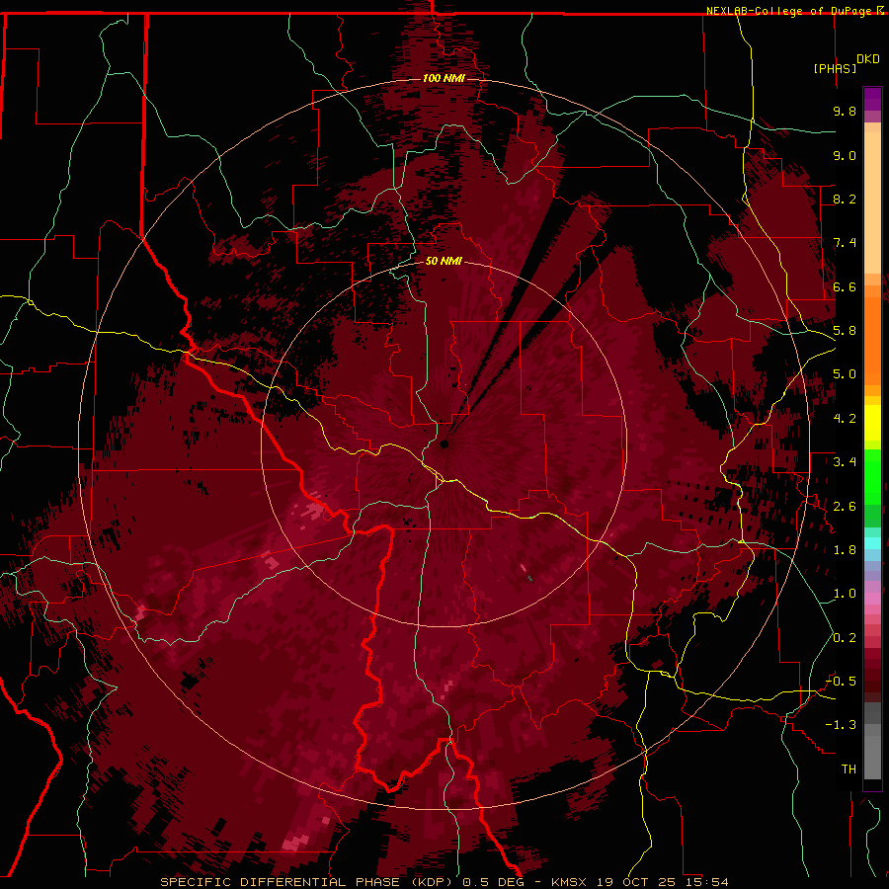Click the KMSX 19 OCT 25 15:54 timestamp
The width and height of the screenshot is (889, 889).
pos(640,882)
